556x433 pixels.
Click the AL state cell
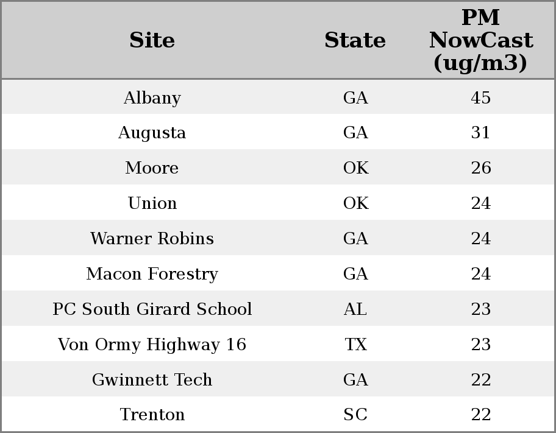click(x=355, y=309)
